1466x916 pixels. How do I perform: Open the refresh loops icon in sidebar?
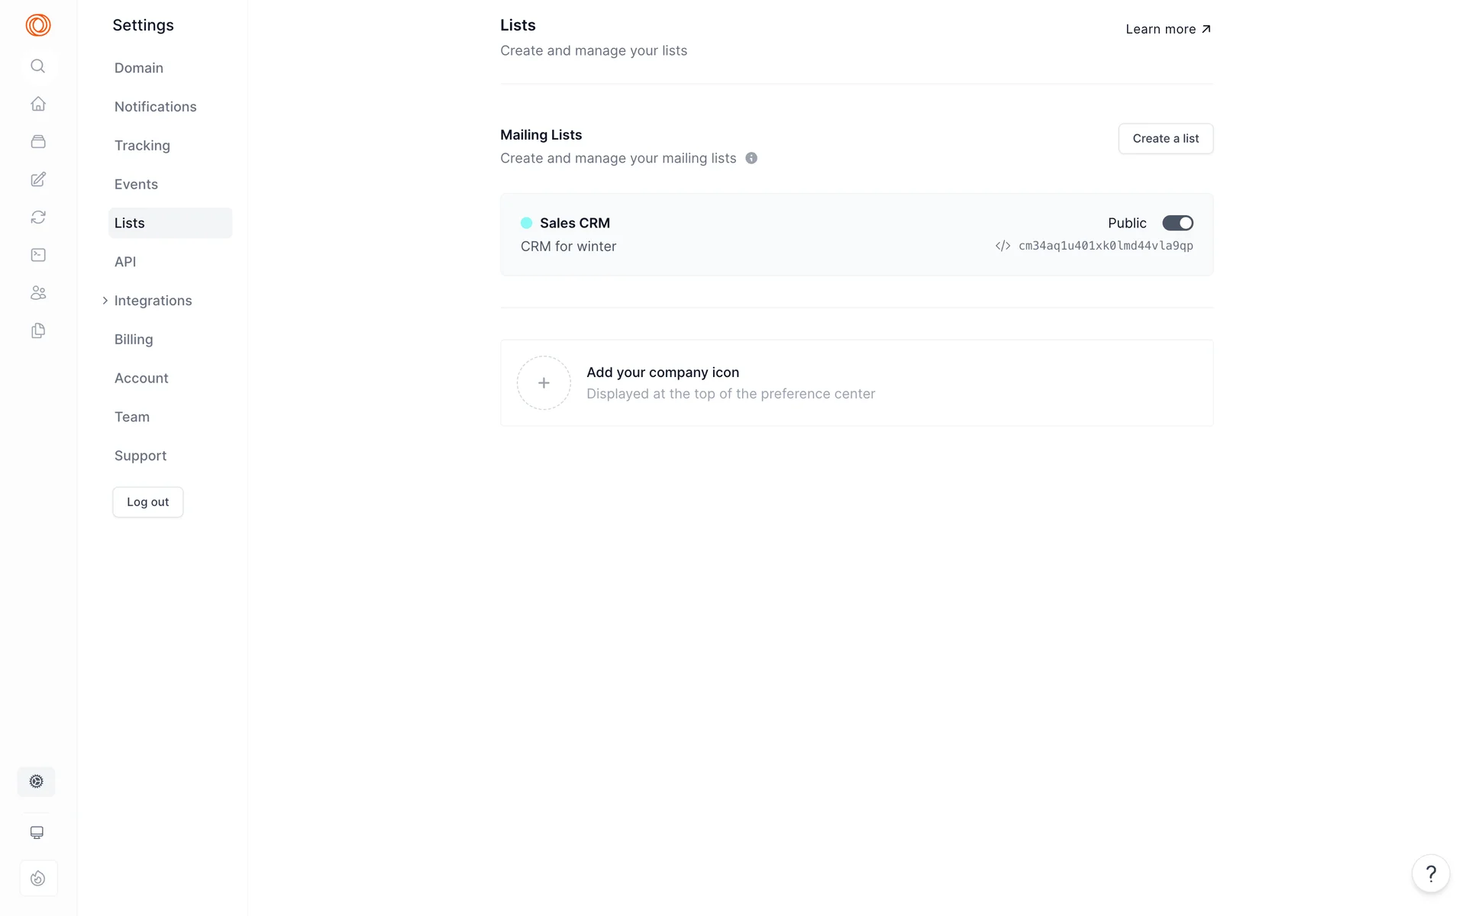(x=38, y=218)
